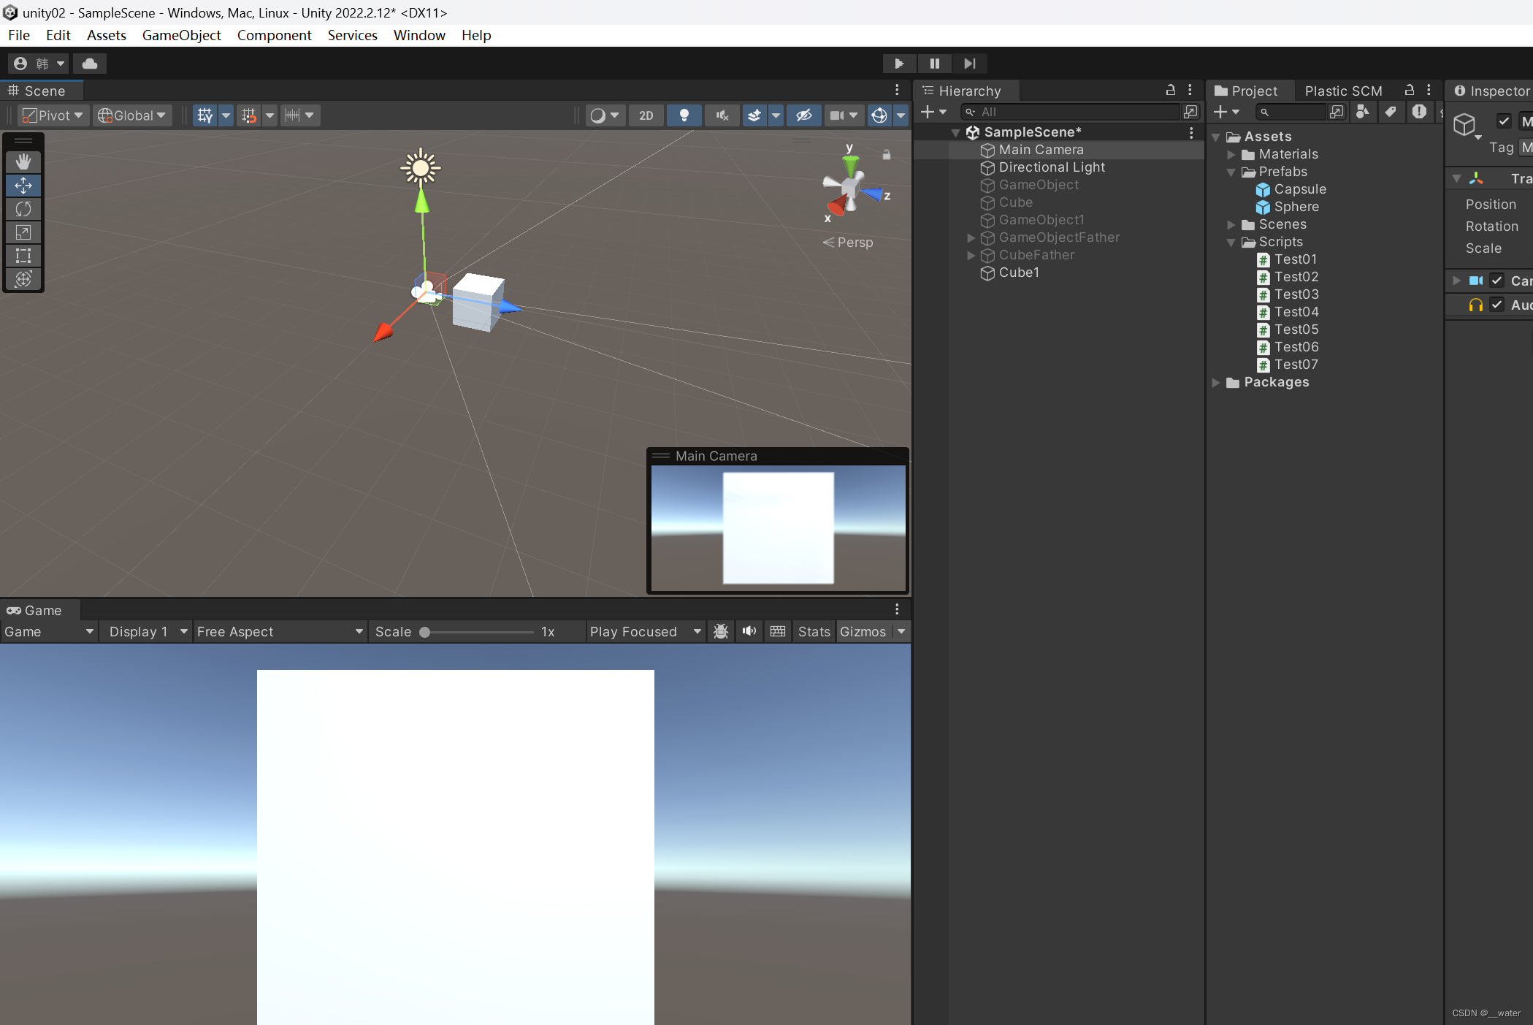The height and width of the screenshot is (1025, 1533).
Task: Disable the Audio Listener component checkbox
Action: [1497, 305]
